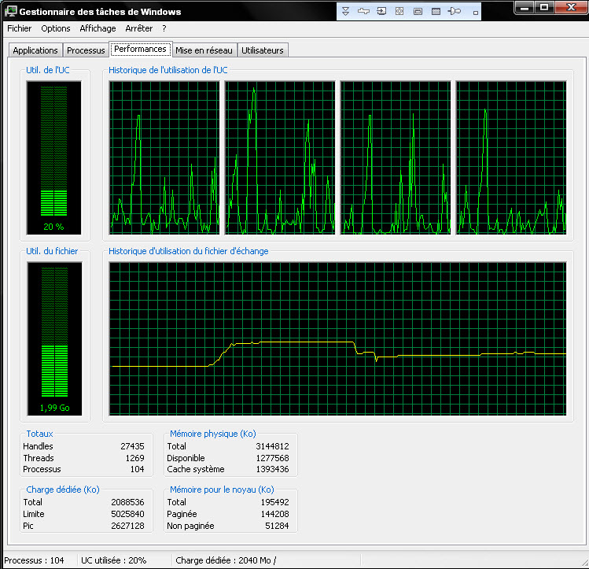Click the tiny square toolbar icon
The height and width of the screenshot is (569, 589).
point(476,13)
